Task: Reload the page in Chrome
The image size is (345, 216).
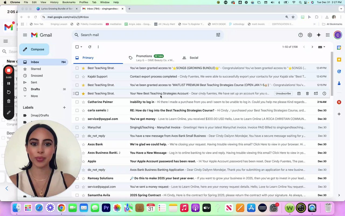Action: [35, 17]
